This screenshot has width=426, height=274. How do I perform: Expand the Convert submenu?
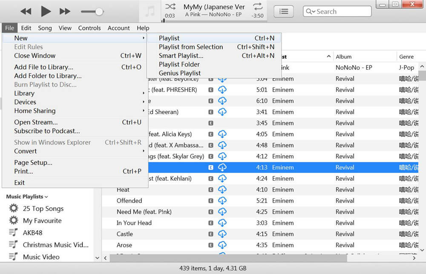coord(75,151)
